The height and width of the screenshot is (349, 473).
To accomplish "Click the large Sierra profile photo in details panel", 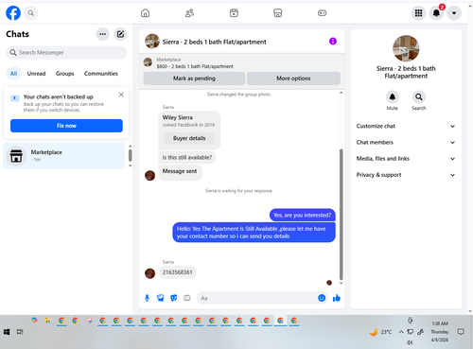I will [406, 48].
